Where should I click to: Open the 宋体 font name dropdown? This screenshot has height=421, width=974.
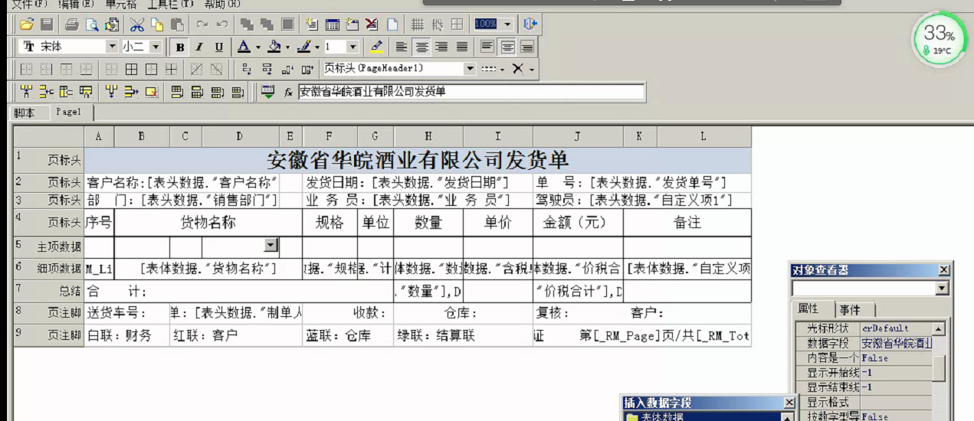coord(112,47)
